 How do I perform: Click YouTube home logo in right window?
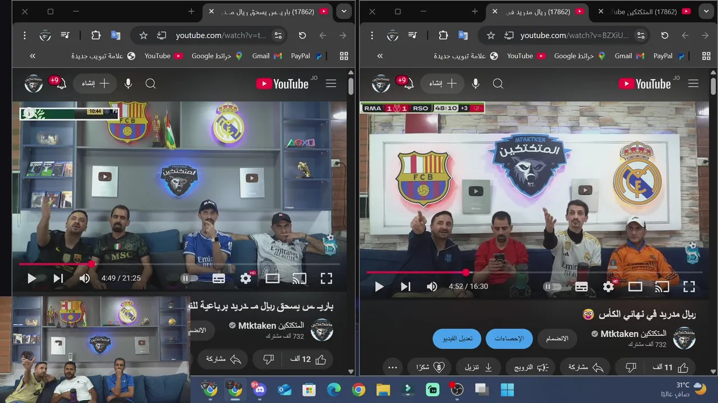(645, 83)
